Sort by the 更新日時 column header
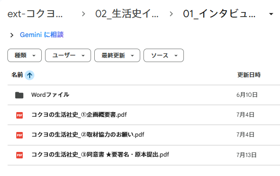The width and height of the screenshot is (280, 176). tap(249, 75)
